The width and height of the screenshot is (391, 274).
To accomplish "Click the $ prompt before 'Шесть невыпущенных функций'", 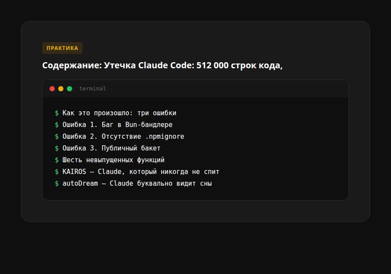I will pos(56,160).
